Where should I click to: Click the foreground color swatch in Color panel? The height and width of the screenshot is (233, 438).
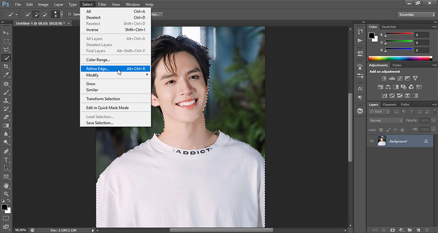tap(372, 35)
